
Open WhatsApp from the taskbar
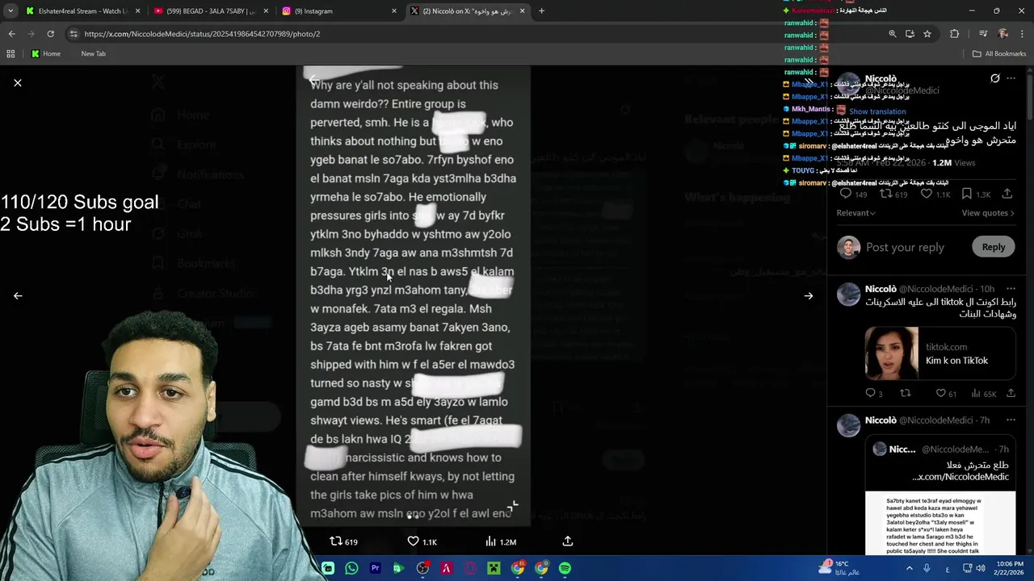351,568
